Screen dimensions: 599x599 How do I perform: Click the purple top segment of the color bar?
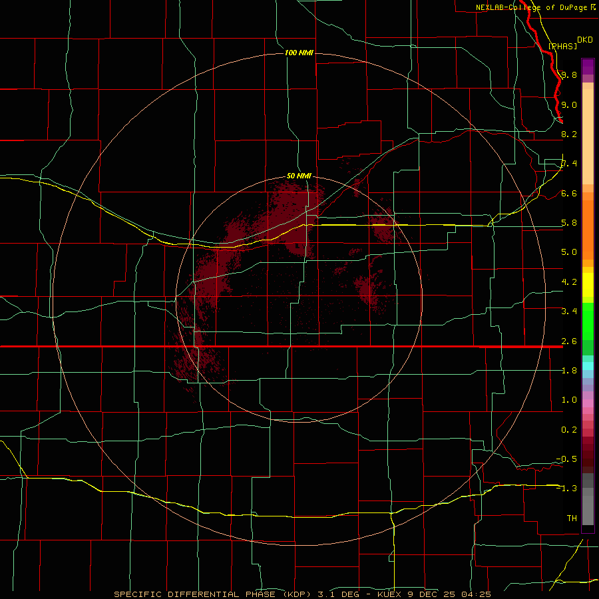click(x=588, y=67)
